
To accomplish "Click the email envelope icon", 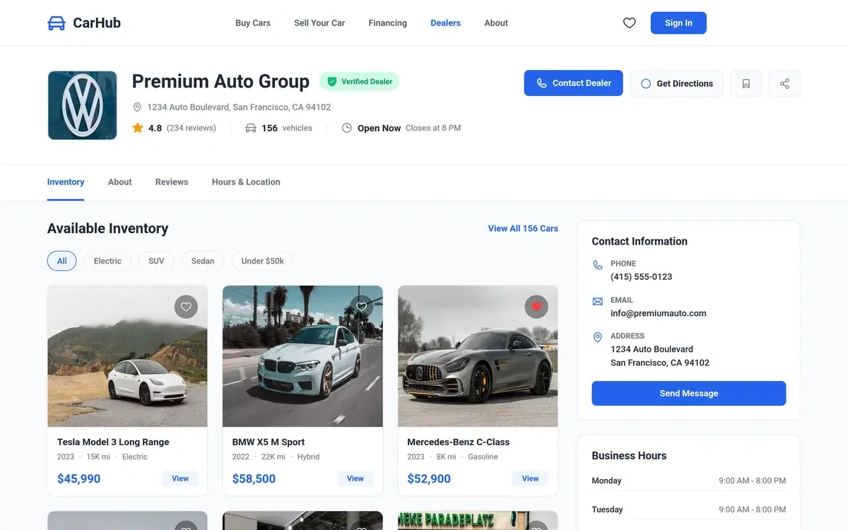I will click(x=598, y=302).
